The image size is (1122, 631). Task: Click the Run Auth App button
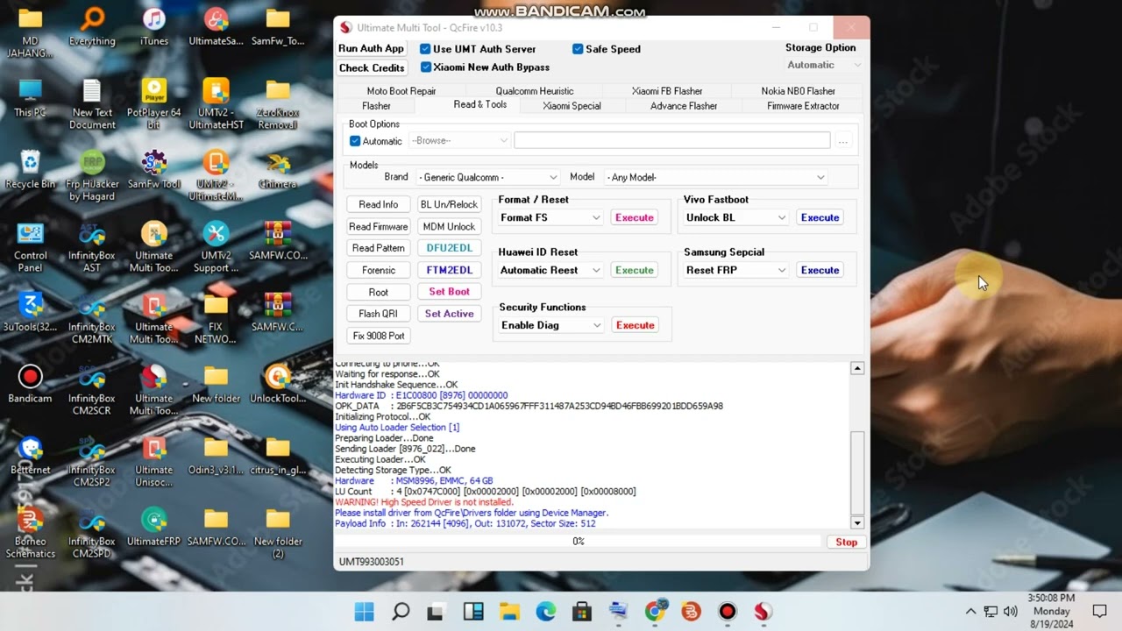pyautogui.click(x=372, y=49)
